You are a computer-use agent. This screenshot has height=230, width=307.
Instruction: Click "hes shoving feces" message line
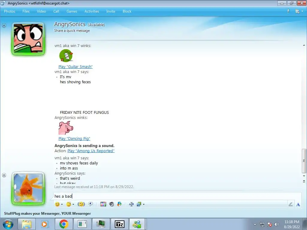[75, 82]
